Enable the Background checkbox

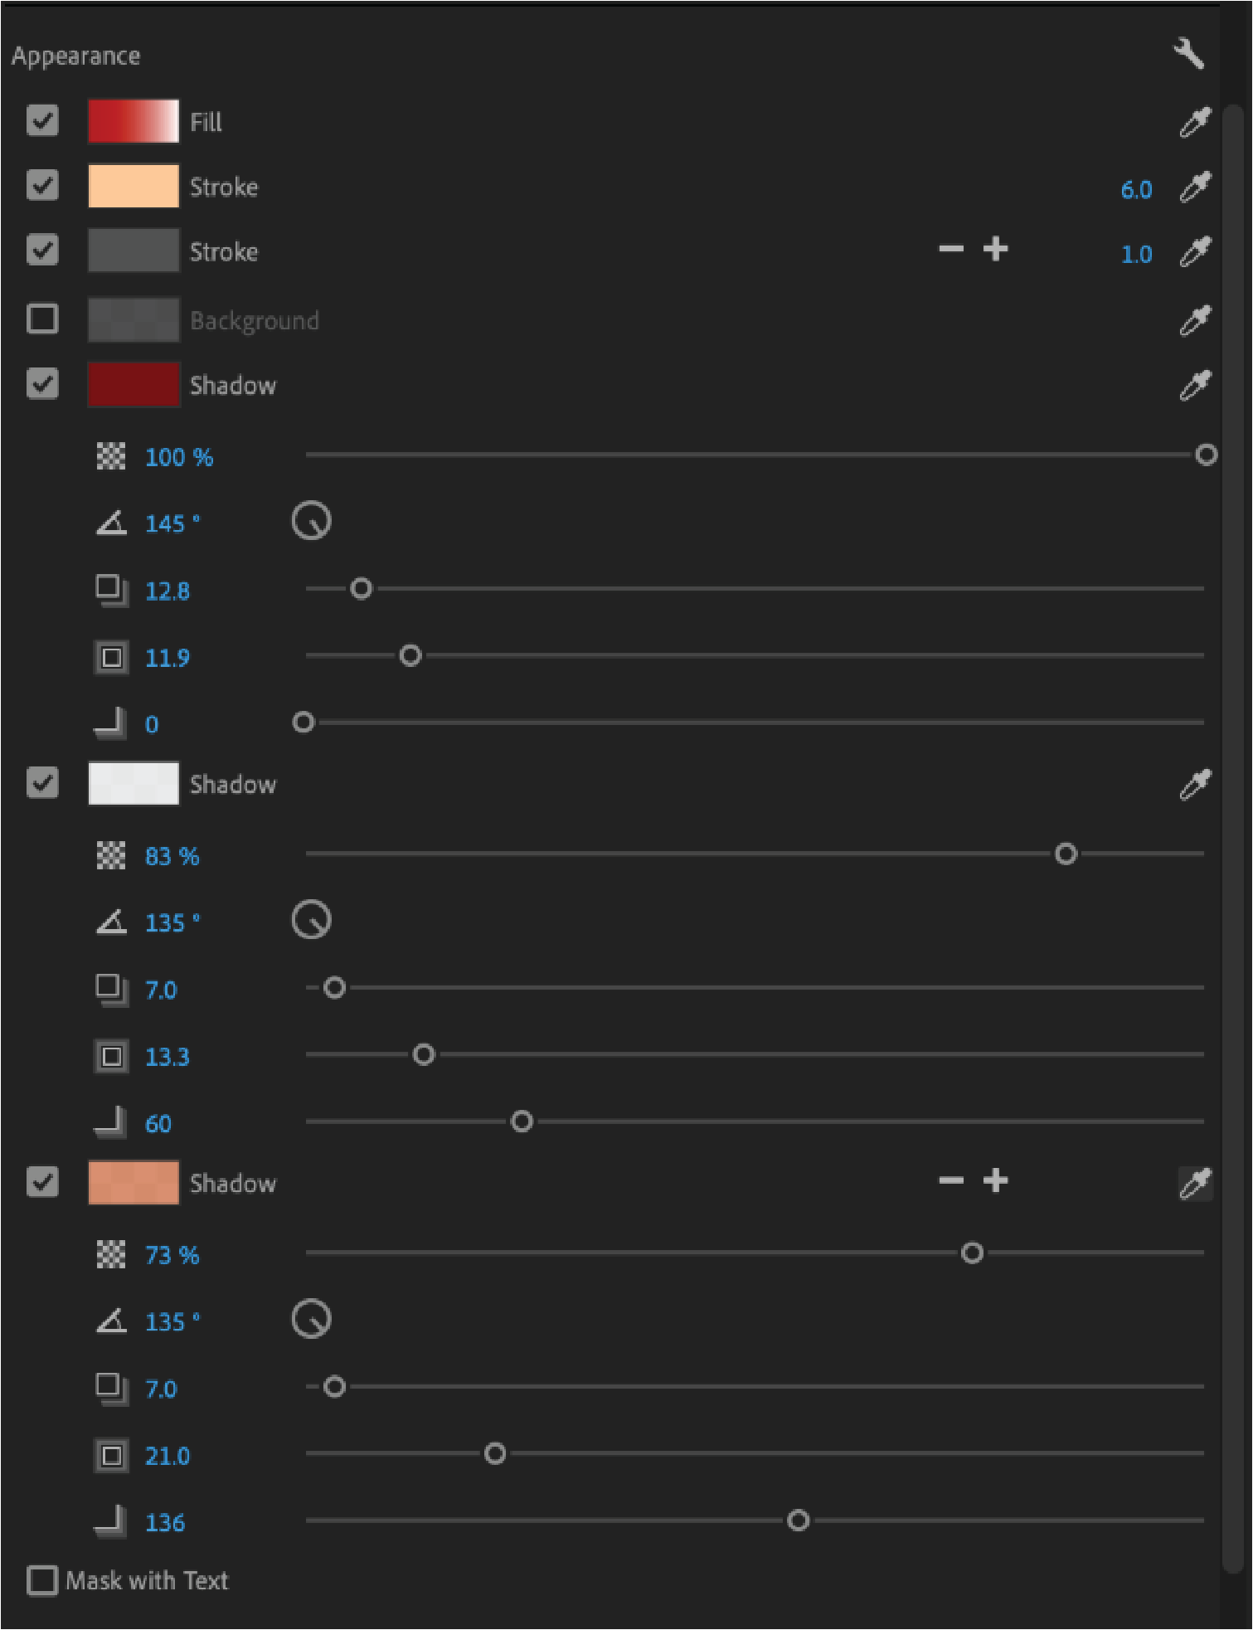tap(42, 319)
